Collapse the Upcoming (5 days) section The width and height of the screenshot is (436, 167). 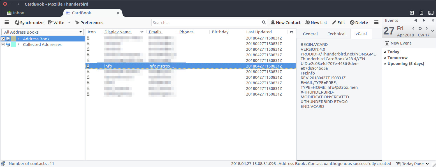pos(385,64)
